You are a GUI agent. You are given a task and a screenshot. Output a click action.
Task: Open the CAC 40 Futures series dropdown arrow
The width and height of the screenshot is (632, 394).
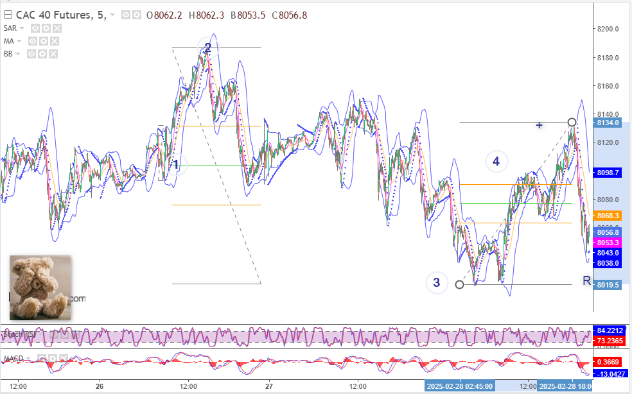click(x=112, y=15)
